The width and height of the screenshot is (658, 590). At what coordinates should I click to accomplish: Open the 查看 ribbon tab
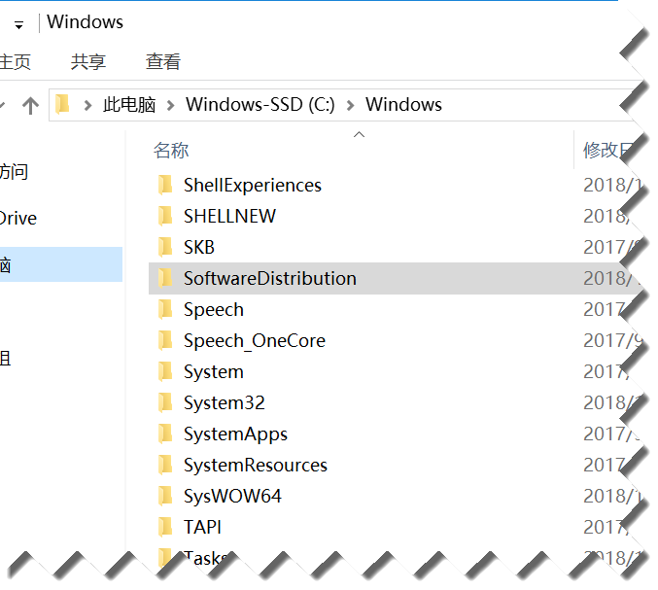pyautogui.click(x=163, y=61)
